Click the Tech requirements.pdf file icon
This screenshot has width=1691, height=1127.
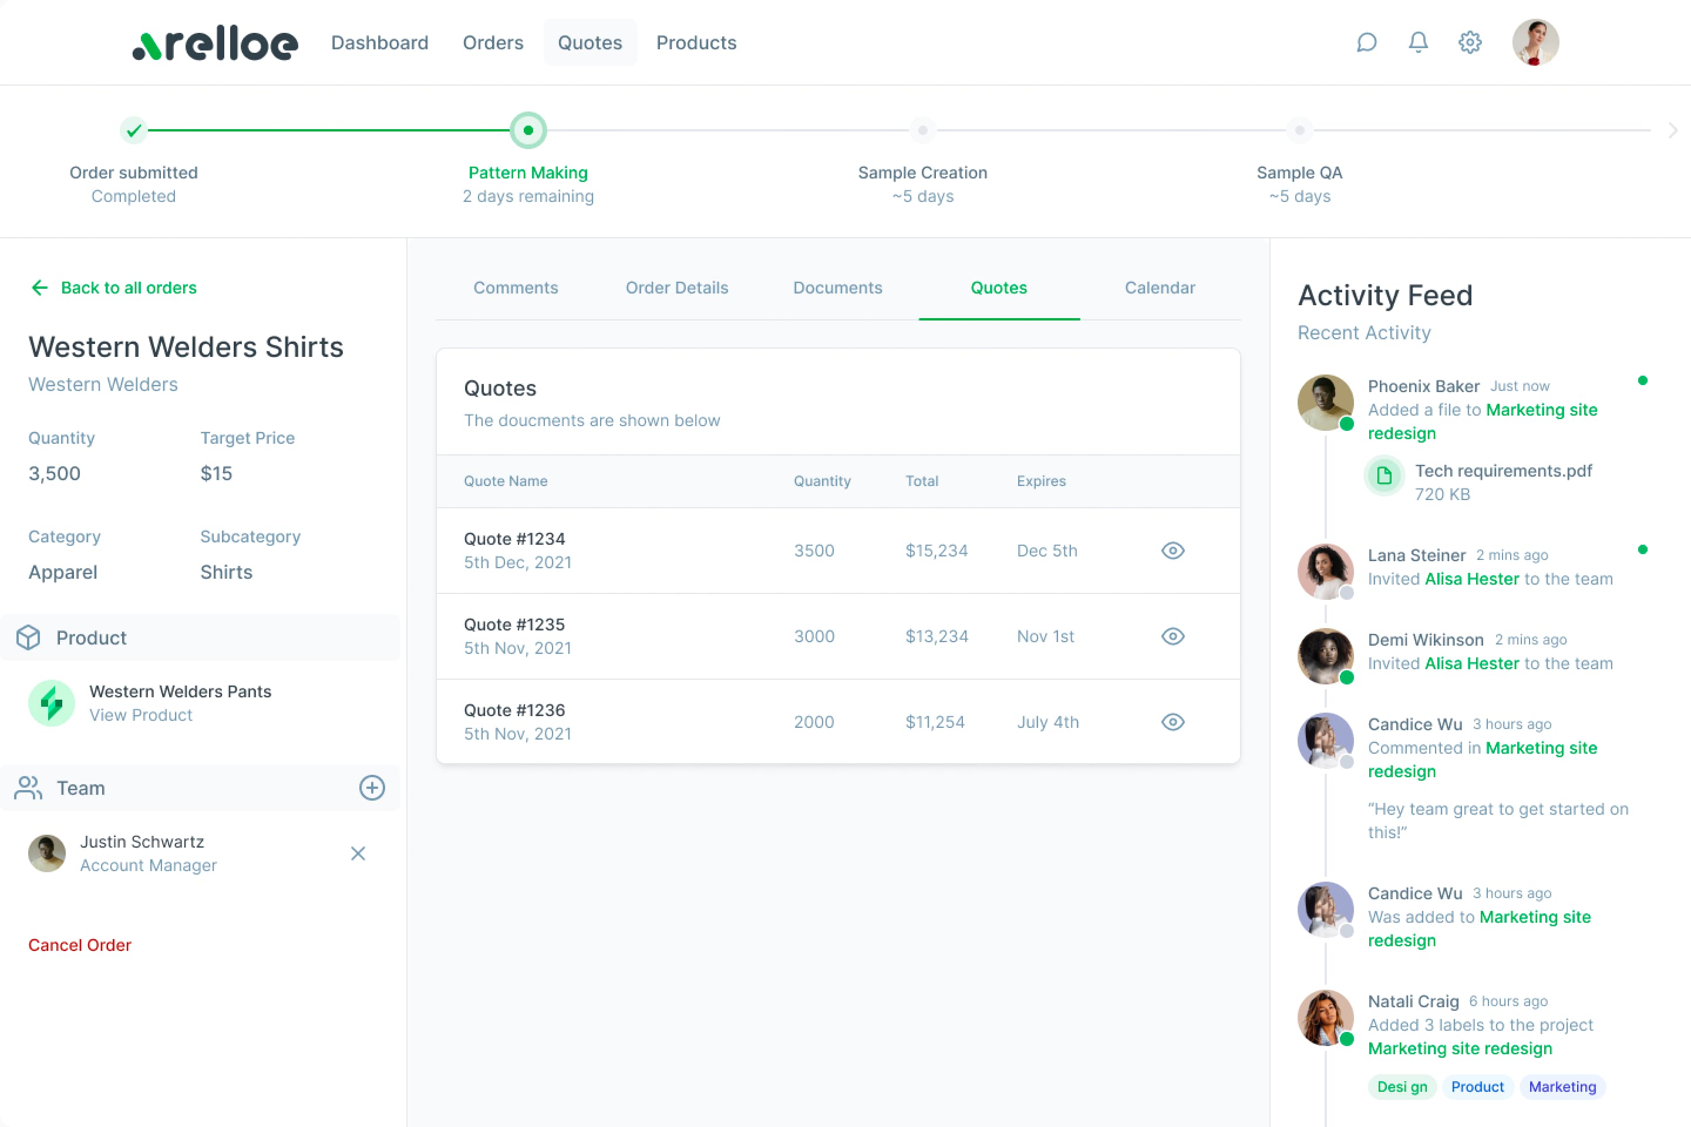click(1384, 475)
